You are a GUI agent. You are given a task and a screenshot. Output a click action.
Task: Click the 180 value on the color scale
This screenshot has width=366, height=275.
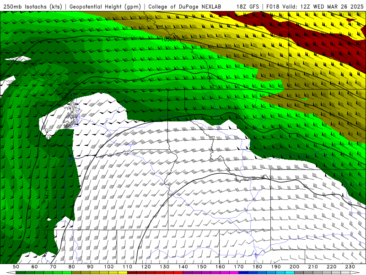click(x=257, y=267)
